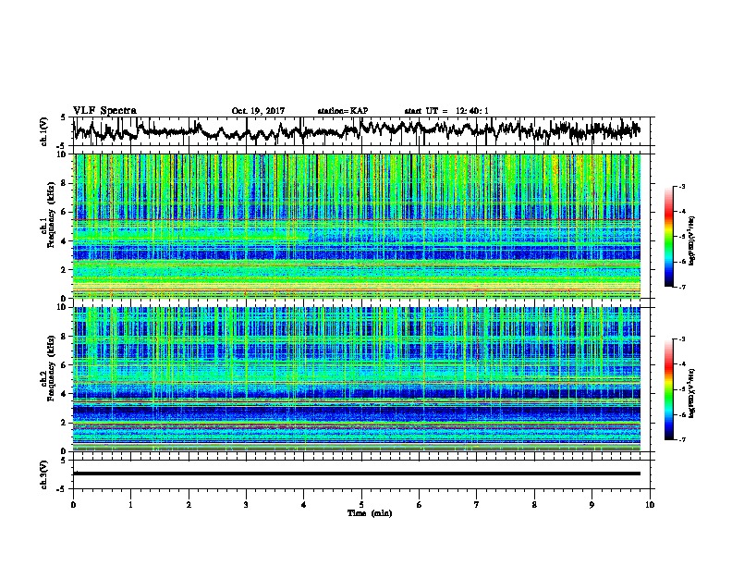Click the "-5" tick on ch.1(V) axis
This screenshot has height=566, width=732.
[63, 146]
